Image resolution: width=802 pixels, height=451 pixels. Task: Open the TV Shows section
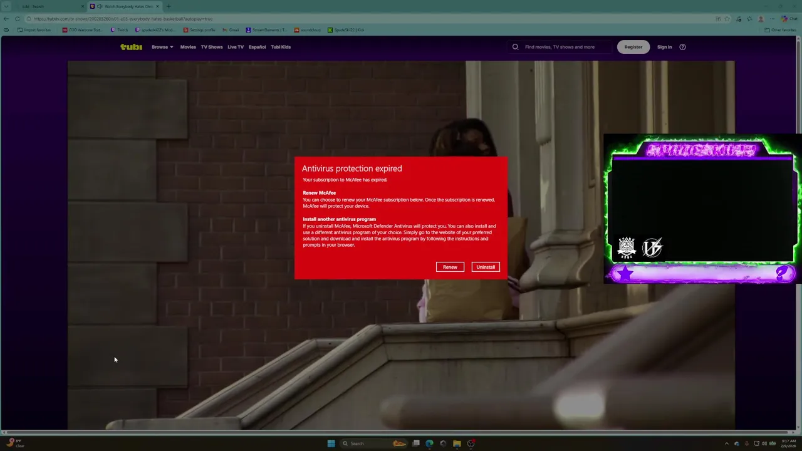pos(212,47)
